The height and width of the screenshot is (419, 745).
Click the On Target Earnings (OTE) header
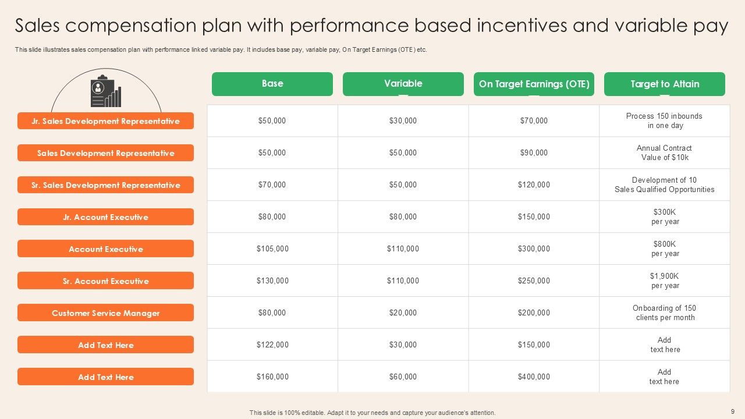click(x=534, y=84)
